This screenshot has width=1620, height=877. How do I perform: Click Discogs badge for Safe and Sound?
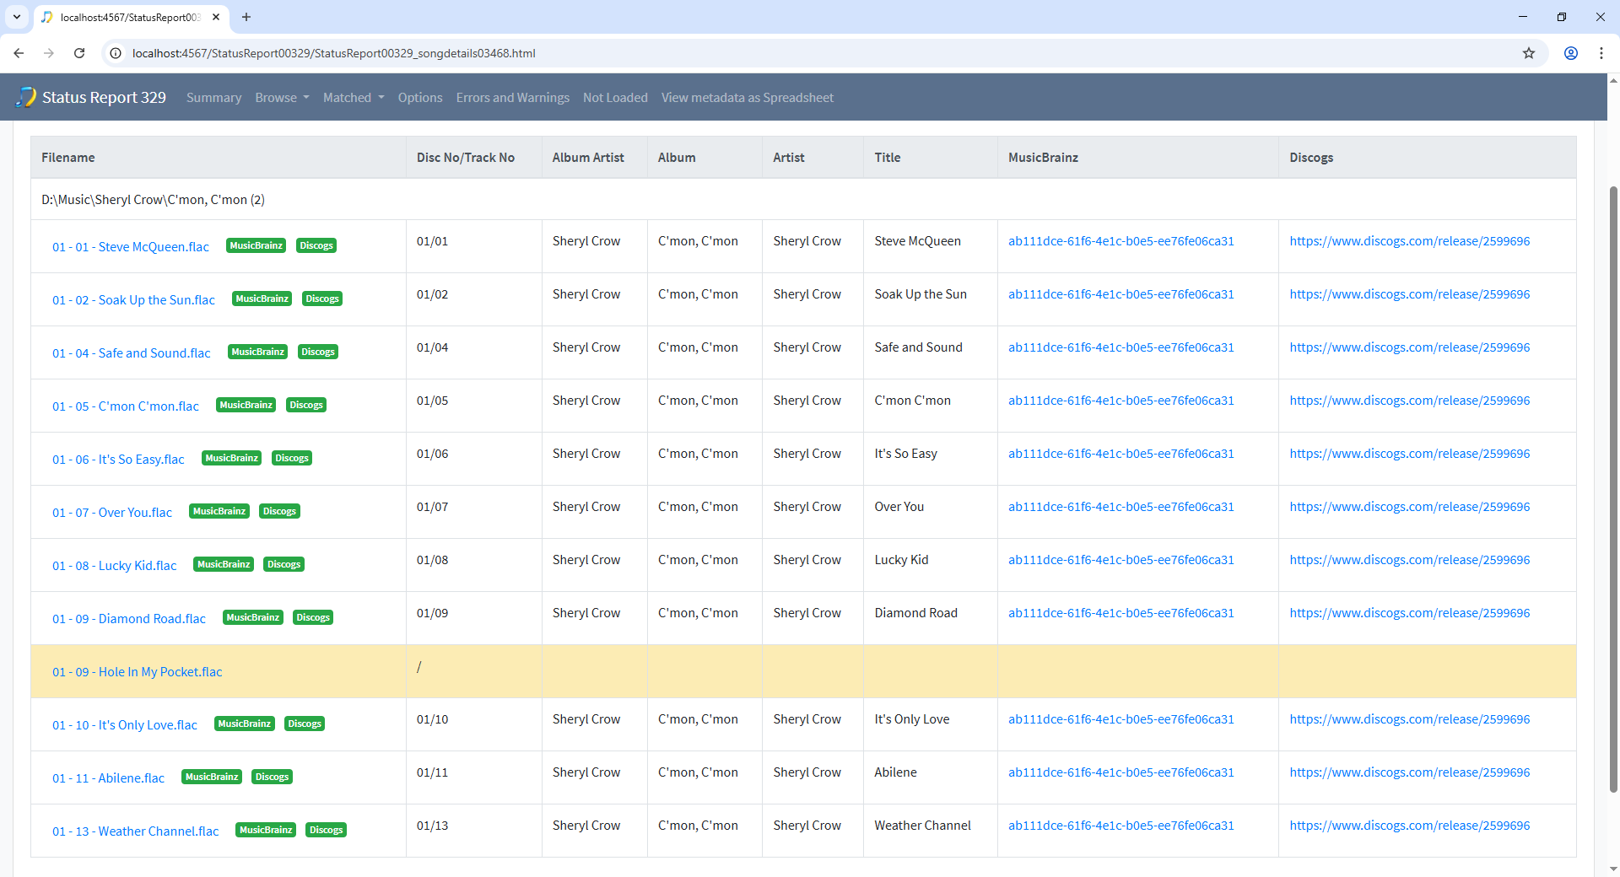coord(318,352)
